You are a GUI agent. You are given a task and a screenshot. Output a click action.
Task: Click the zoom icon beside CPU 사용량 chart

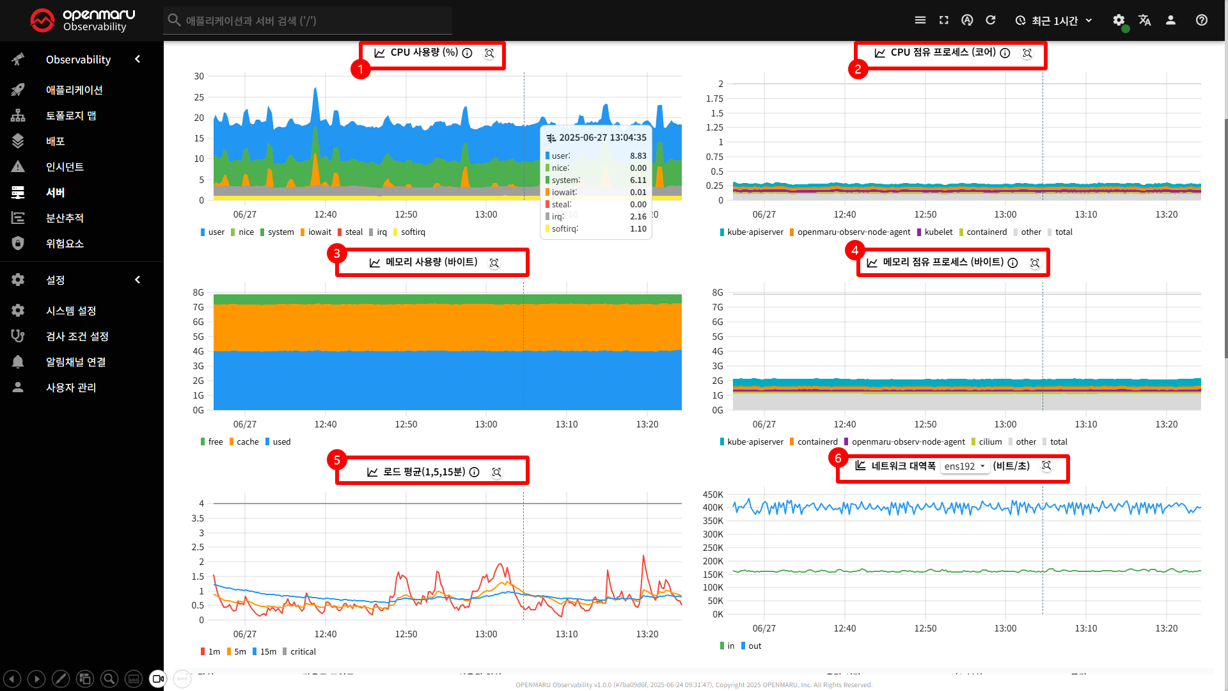(x=489, y=53)
